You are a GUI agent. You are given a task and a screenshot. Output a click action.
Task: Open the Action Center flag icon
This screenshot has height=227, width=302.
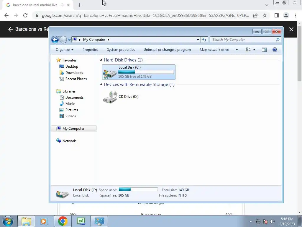[x=265, y=221]
